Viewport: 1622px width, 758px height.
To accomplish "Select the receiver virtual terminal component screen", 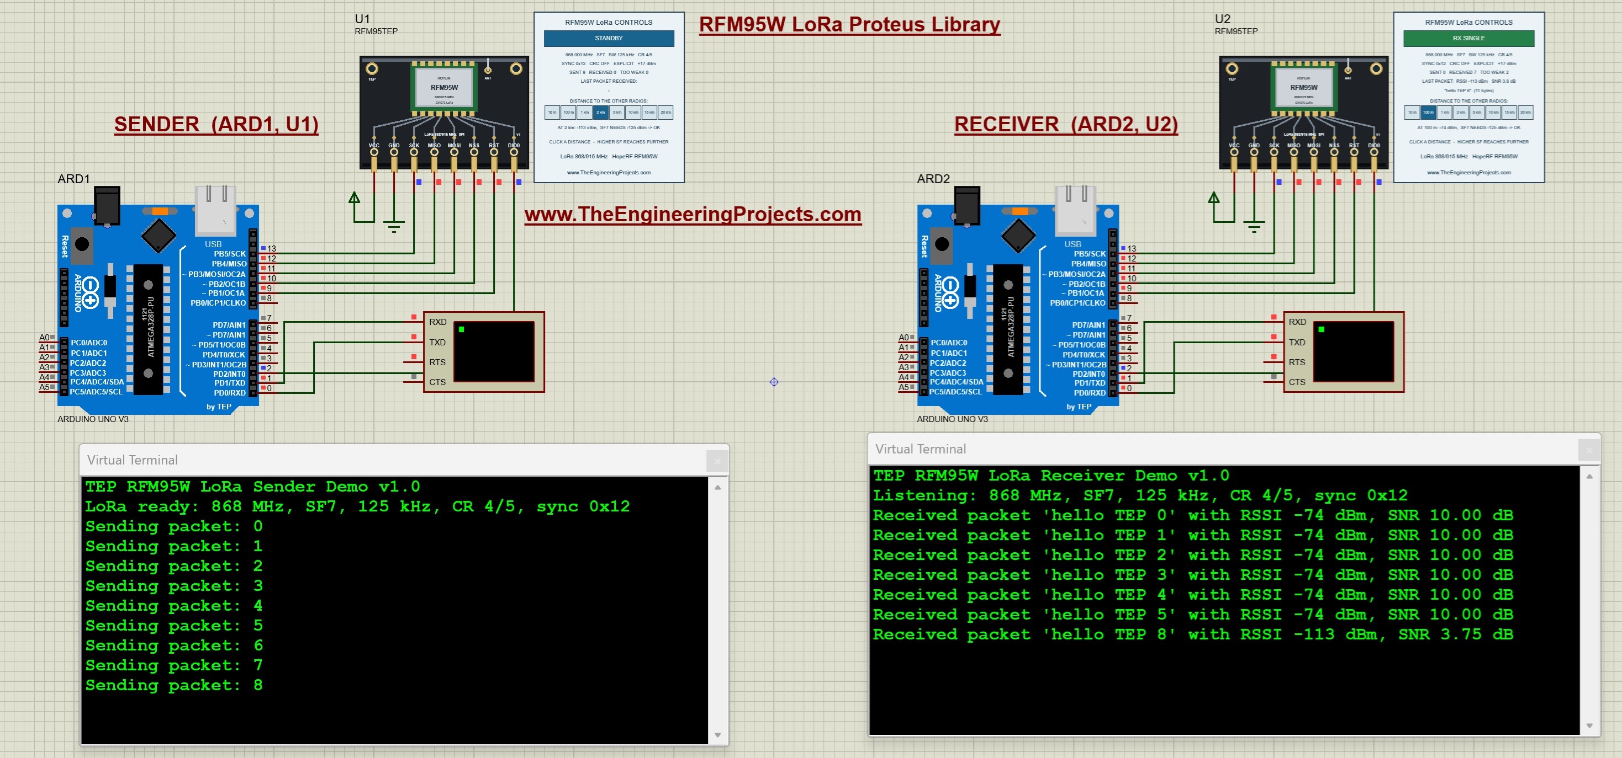I will point(1354,351).
